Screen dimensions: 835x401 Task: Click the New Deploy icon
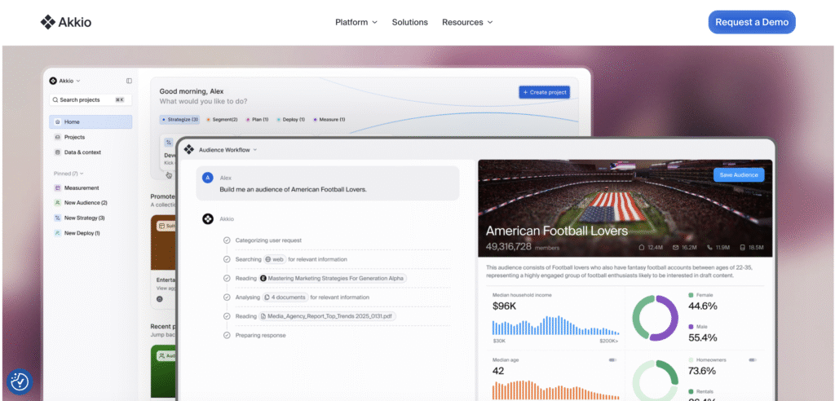58,233
